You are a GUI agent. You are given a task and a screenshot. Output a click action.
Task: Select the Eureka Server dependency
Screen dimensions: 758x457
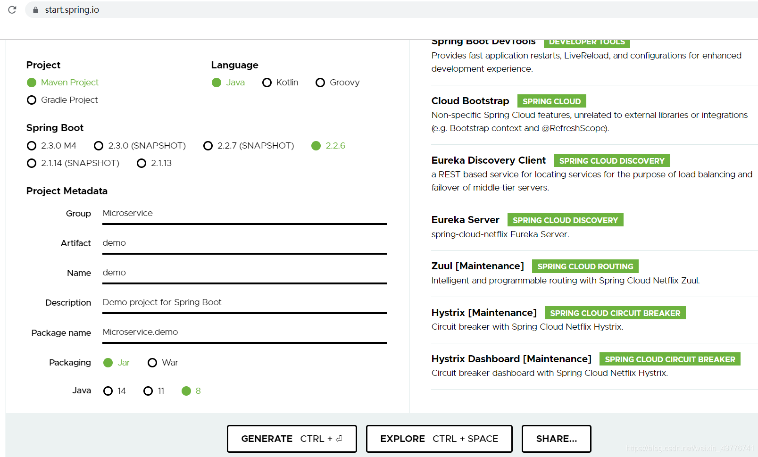[x=465, y=220]
